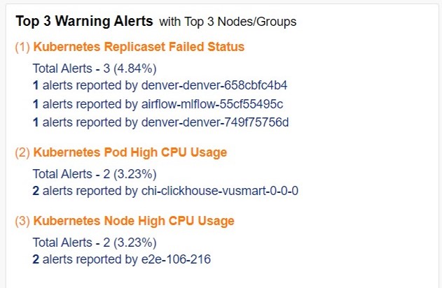442x288 pixels.
Task: Select Total Alerts under Pod High CPU Usage
Action: tap(94, 173)
